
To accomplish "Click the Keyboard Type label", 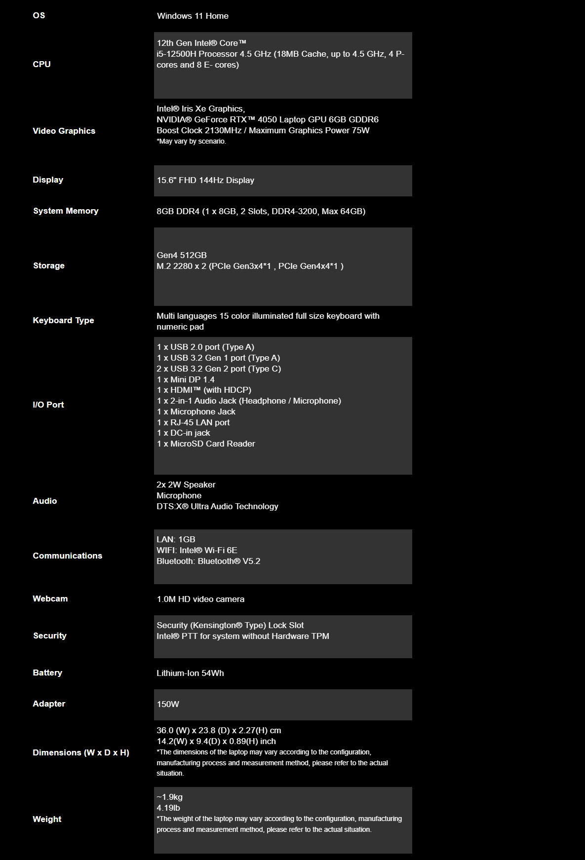I will click(63, 320).
